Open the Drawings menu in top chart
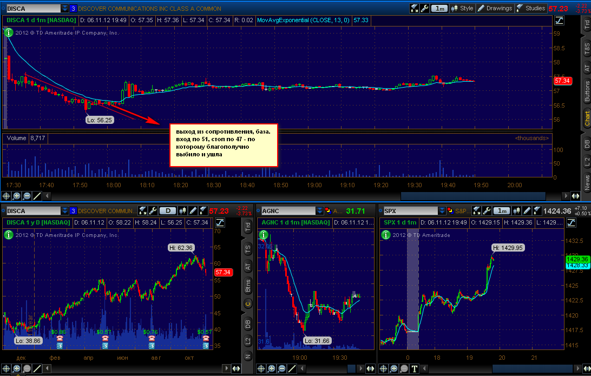The width and height of the screenshot is (591, 376). 495,8
